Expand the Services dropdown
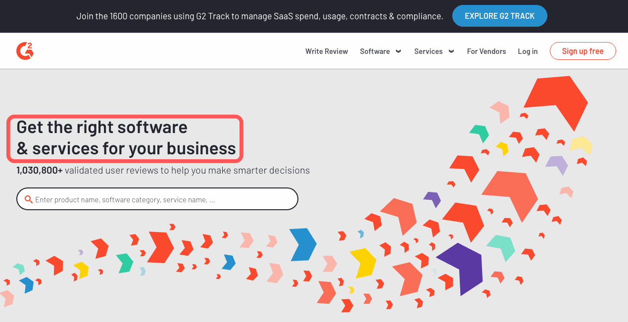This screenshot has height=322, width=628. 429,51
